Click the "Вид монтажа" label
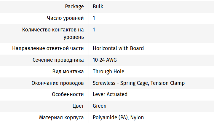The width and height of the screenshot is (214, 124). click(68, 71)
